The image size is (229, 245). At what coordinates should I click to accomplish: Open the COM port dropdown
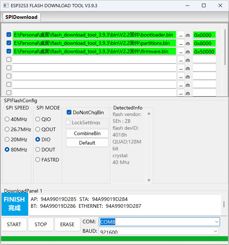pos(216,222)
